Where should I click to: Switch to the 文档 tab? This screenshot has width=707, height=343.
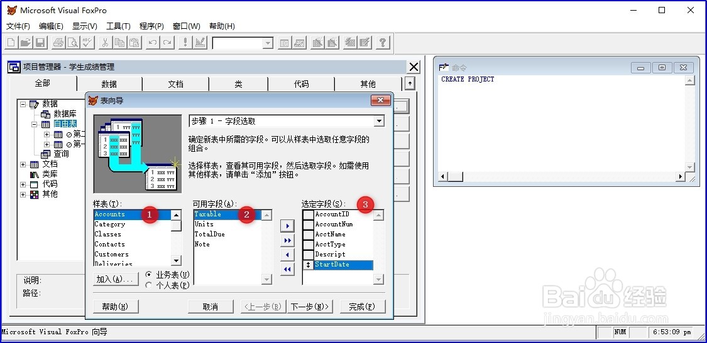click(x=176, y=84)
